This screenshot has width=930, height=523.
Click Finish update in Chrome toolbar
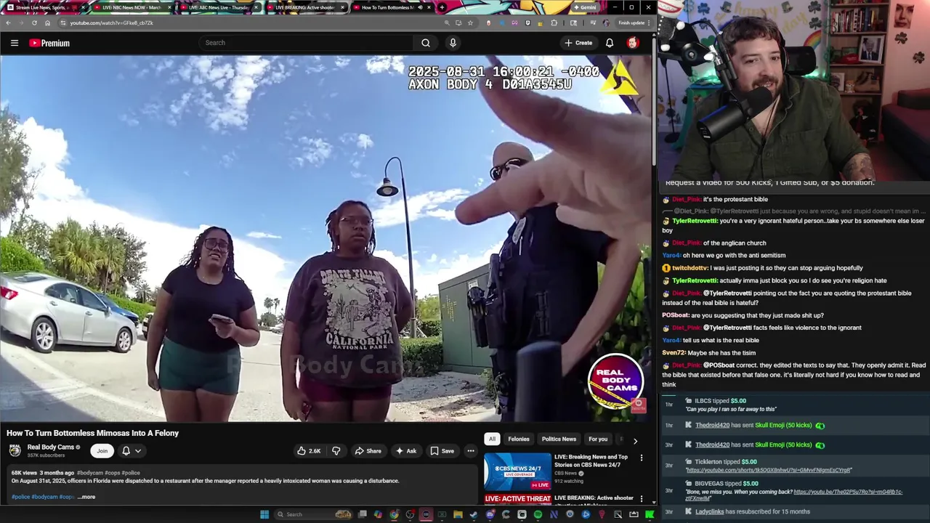[x=630, y=23]
